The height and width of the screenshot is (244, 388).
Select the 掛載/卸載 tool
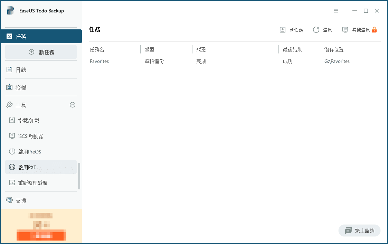click(29, 120)
